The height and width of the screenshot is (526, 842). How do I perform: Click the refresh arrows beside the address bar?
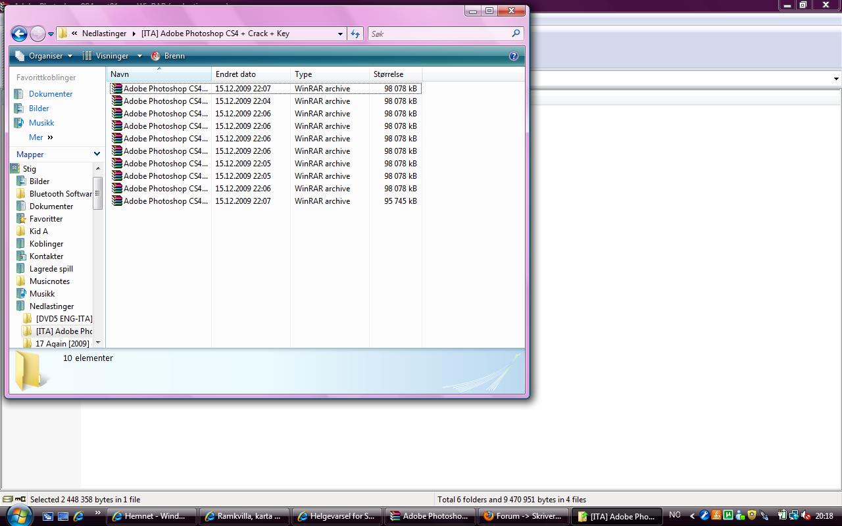pos(355,34)
